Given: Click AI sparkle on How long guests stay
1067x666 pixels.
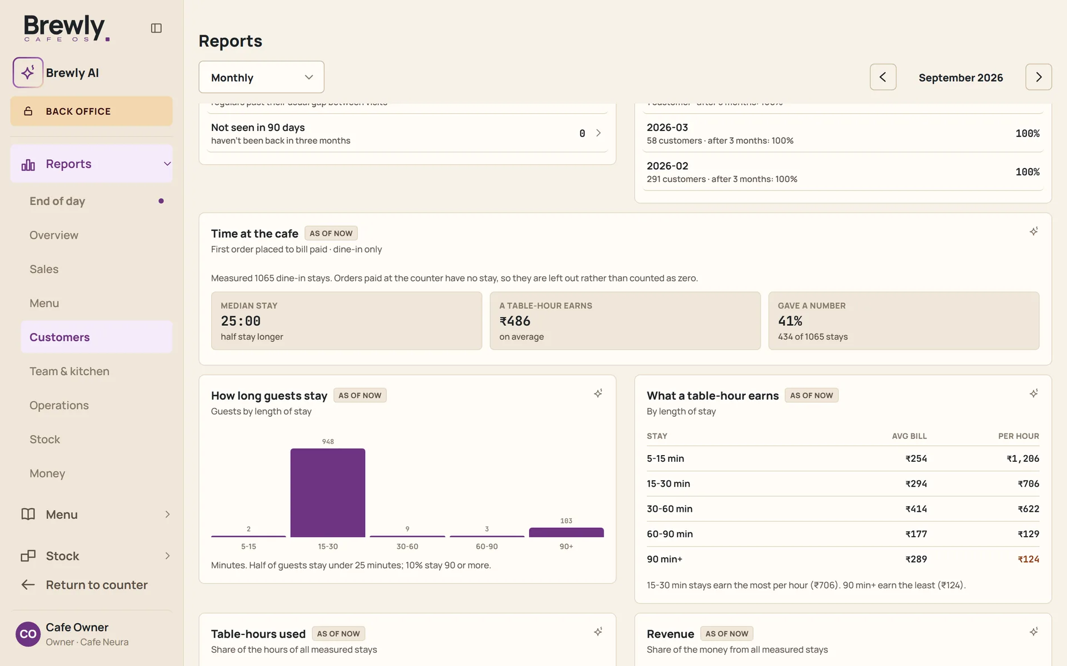Looking at the screenshot, I should coord(598,393).
